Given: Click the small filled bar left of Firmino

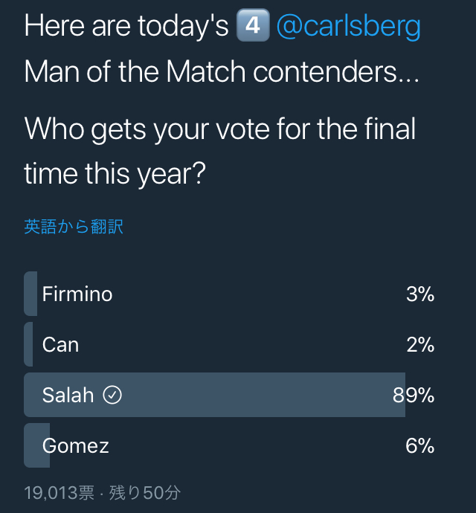Looking at the screenshot, I should point(30,294).
